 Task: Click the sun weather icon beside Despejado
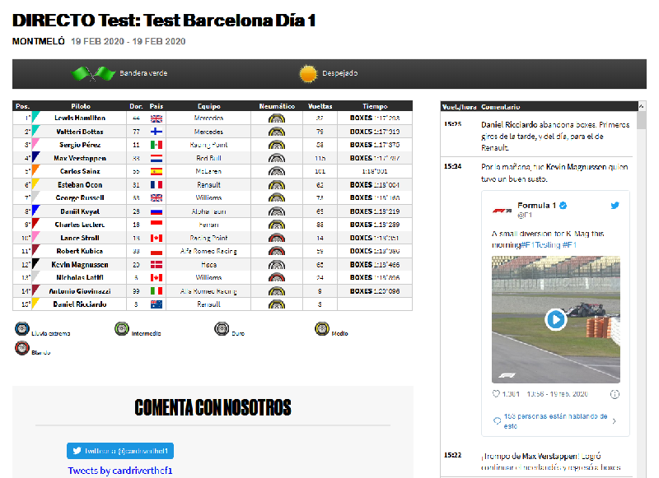308,74
